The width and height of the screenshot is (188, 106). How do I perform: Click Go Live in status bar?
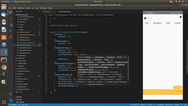pos(169,105)
